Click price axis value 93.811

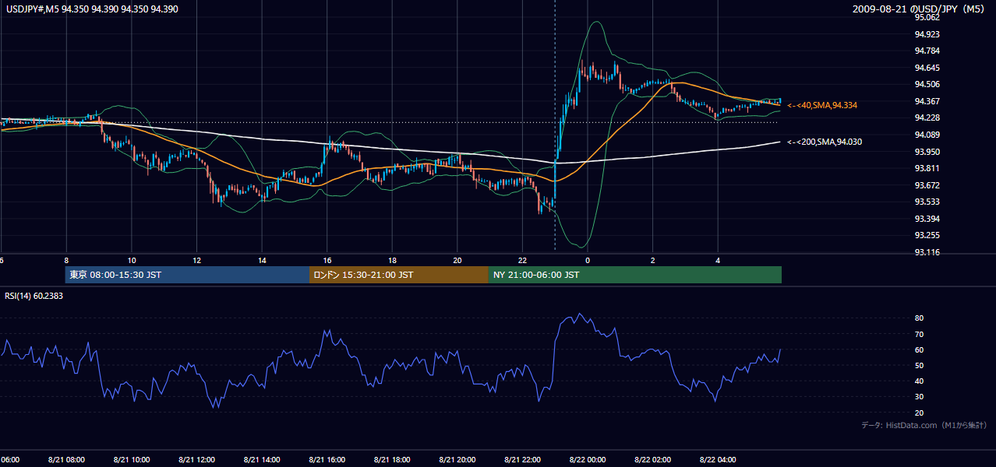(x=927, y=168)
